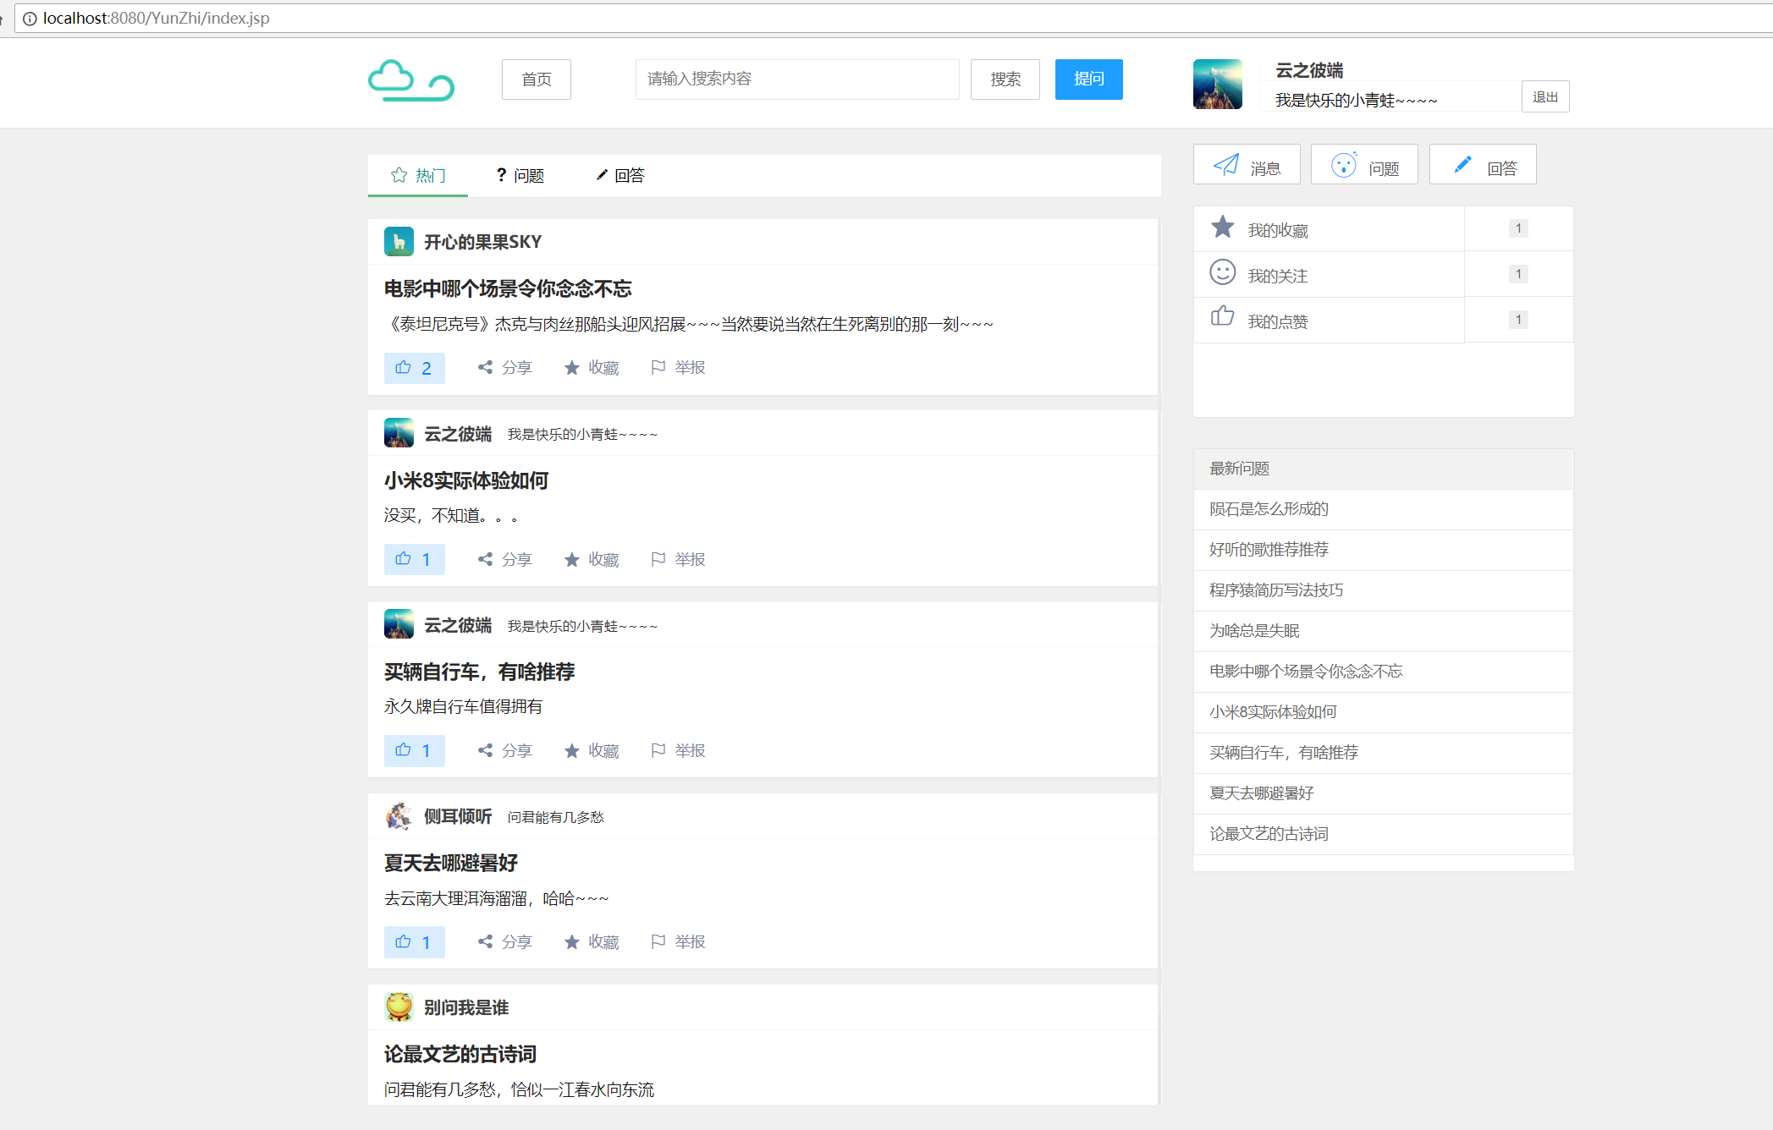Open questions via the 问题 smiley icon
The image size is (1773, 1130).
pos(1364,164)
